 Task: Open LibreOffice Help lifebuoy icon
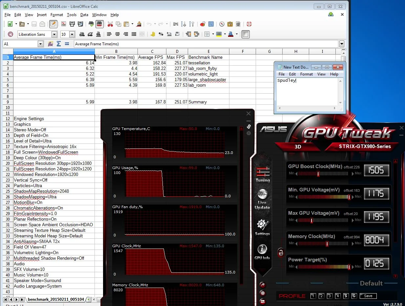[249, 24]
